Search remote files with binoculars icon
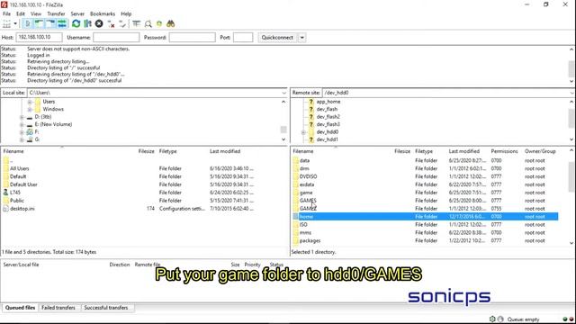 pyautogui.click(x=170, y=24)
